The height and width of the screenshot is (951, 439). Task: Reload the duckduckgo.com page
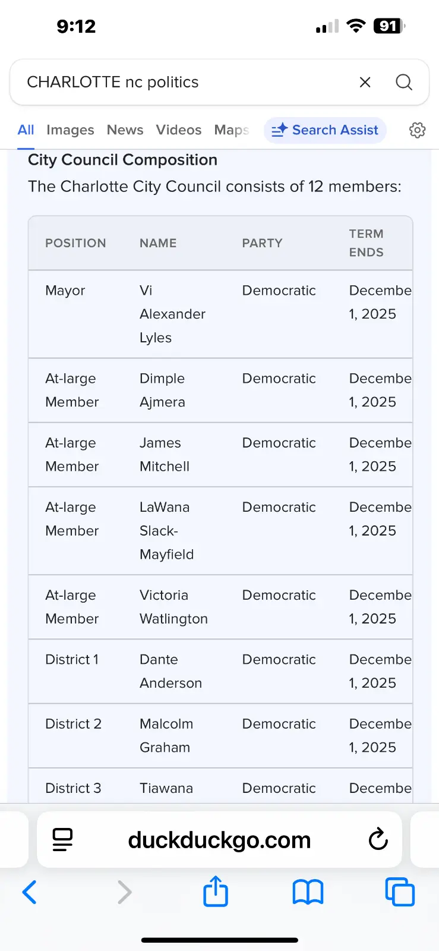378,840
